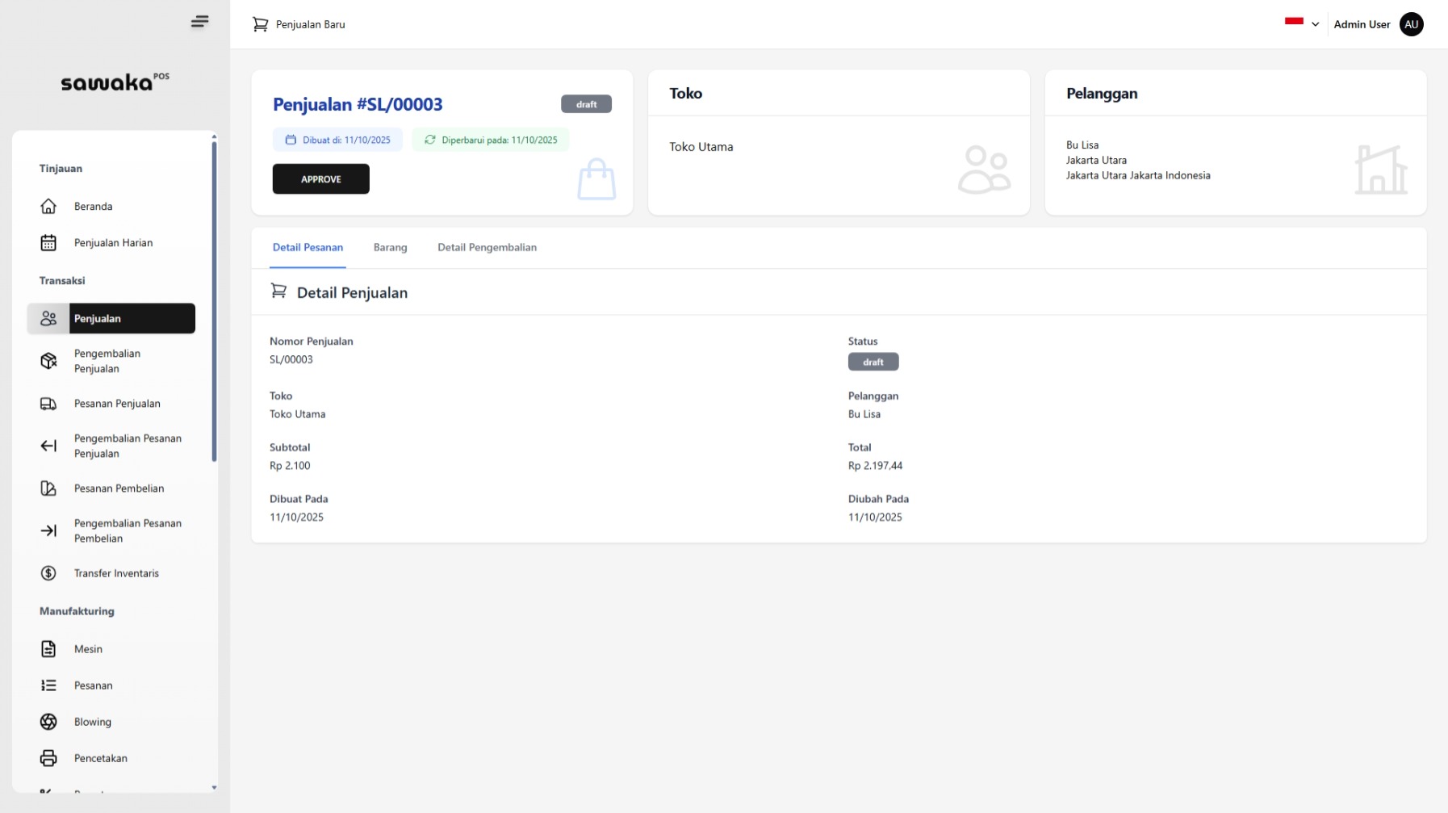Click the Pesanan list icon in Manufakturing
This screenshot has height=813, width=1448.
coord(48,685)
